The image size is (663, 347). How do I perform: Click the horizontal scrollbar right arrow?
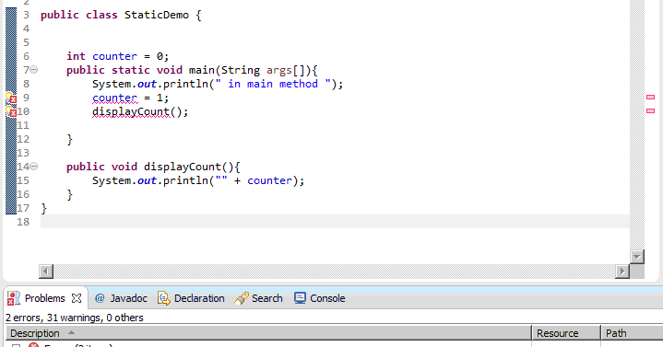[x=622, y=272]
